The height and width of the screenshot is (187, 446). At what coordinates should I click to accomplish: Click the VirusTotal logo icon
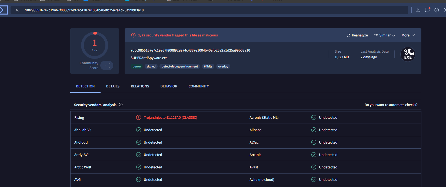[x=4, y=10]
